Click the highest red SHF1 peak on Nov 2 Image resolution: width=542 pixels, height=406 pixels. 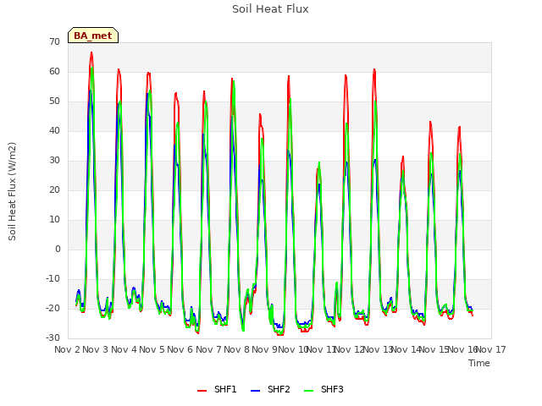(x=91, y=52)
